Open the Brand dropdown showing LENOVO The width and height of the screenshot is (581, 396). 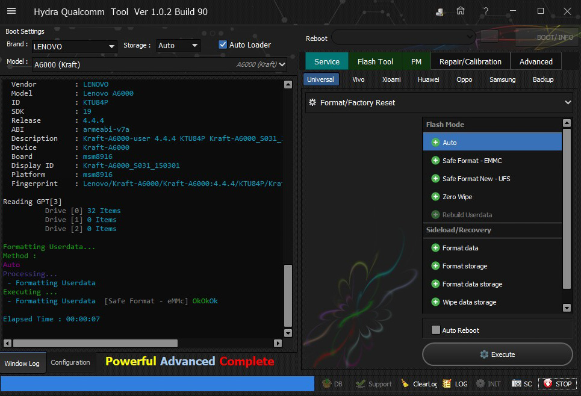pos(75,46)
